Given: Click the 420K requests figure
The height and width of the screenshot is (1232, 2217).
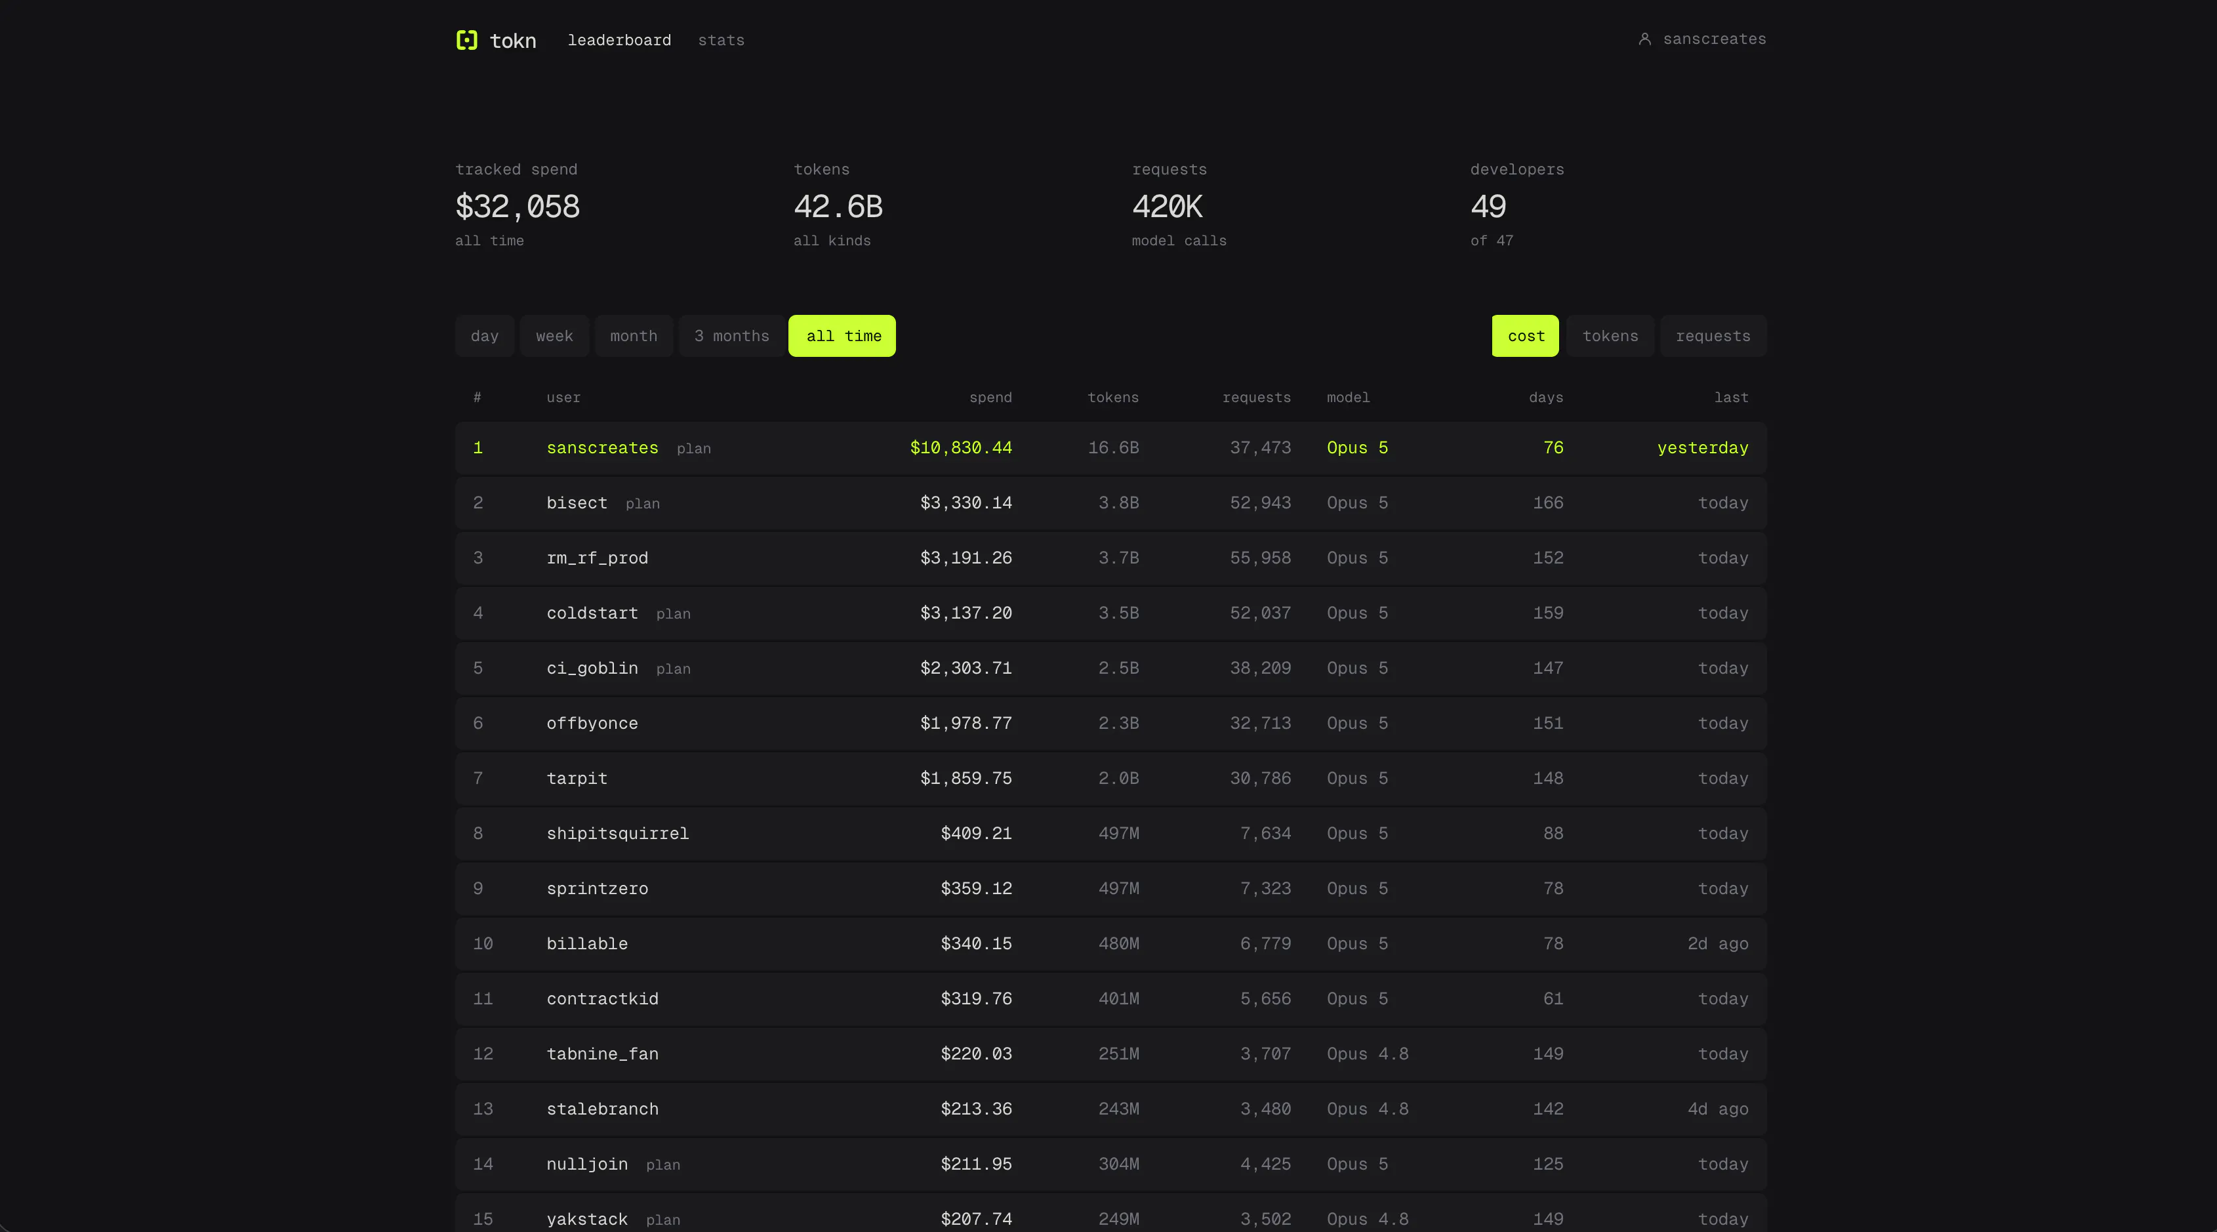Looking at the screenshot, I should (1167, 207).
